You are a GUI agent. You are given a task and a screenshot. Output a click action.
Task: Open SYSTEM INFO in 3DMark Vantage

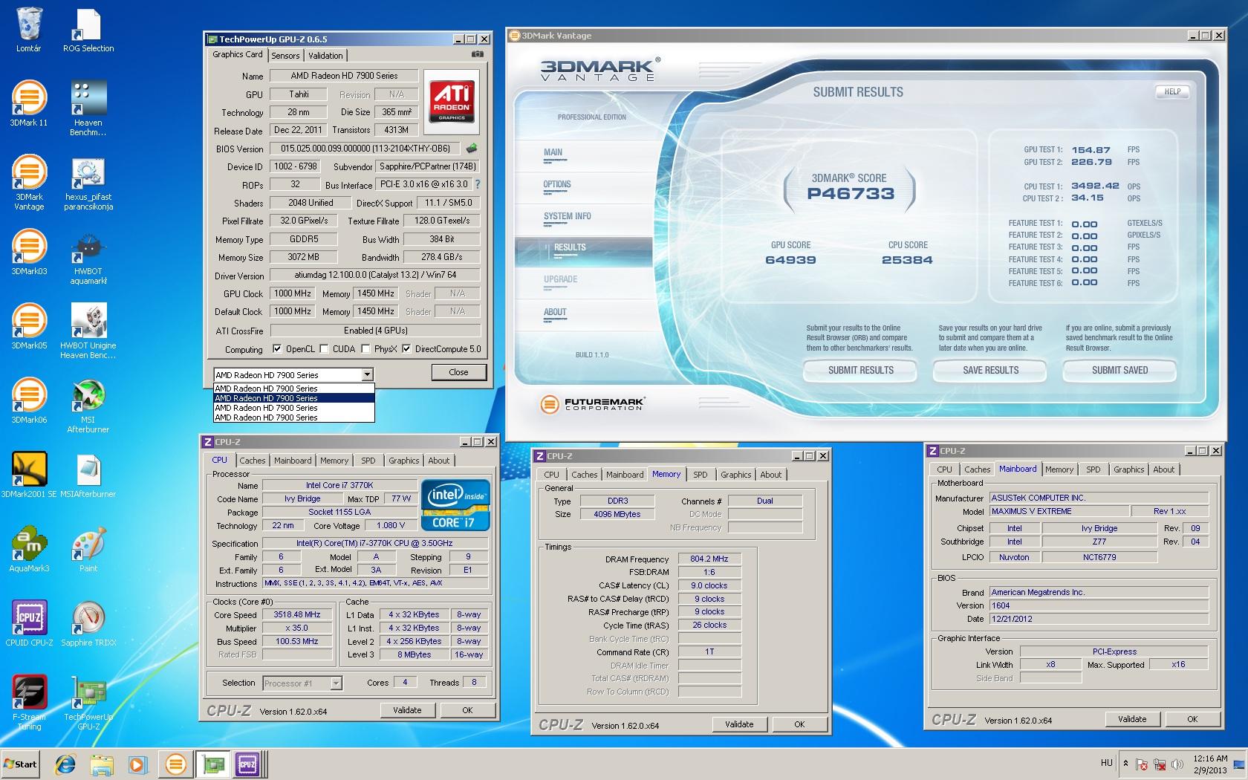[x=568, y=216]
